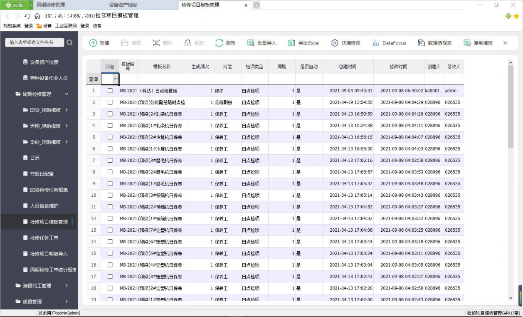Viewport: 523px width, 317px height.
Task: Click the 设备 bookmark folder icon
Action: (39, 26)
